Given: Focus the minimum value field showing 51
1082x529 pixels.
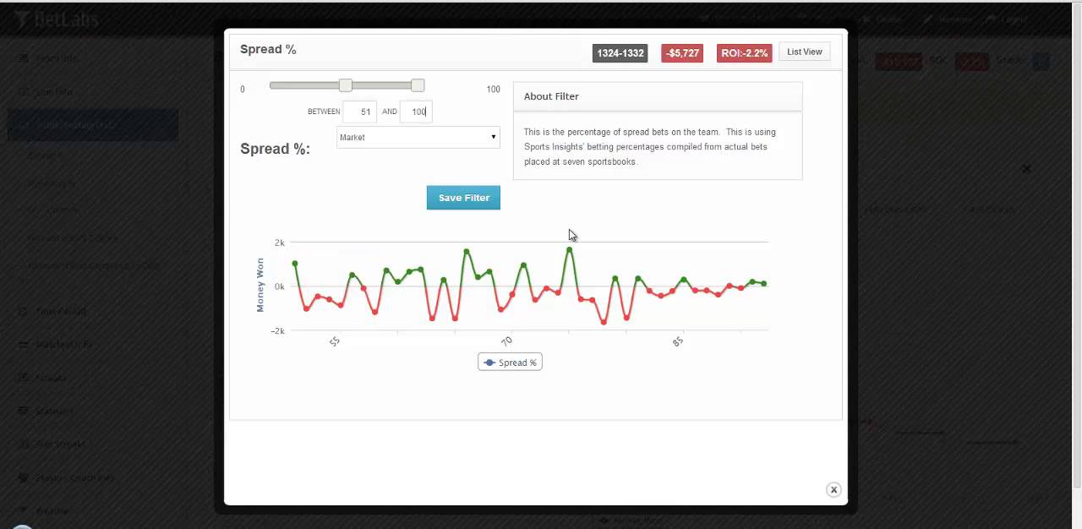Looking at the screenshot, I should (x=360, y=112).
